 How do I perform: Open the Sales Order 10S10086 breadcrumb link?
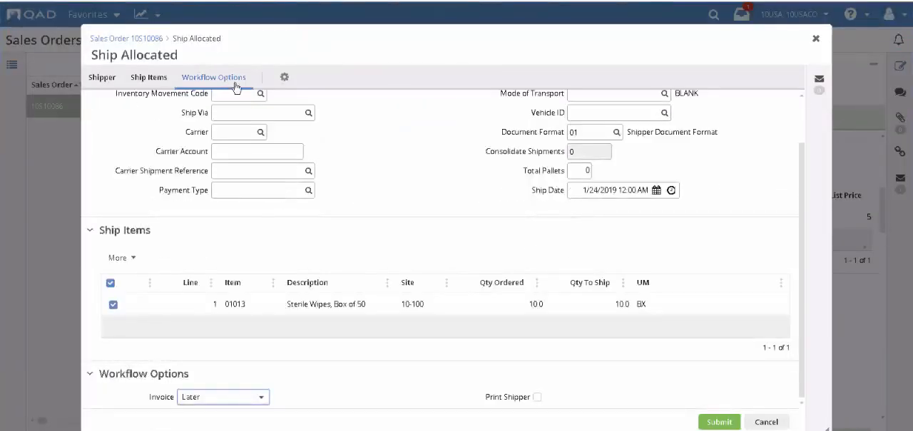pyautogui.click(x=126, y=38)
